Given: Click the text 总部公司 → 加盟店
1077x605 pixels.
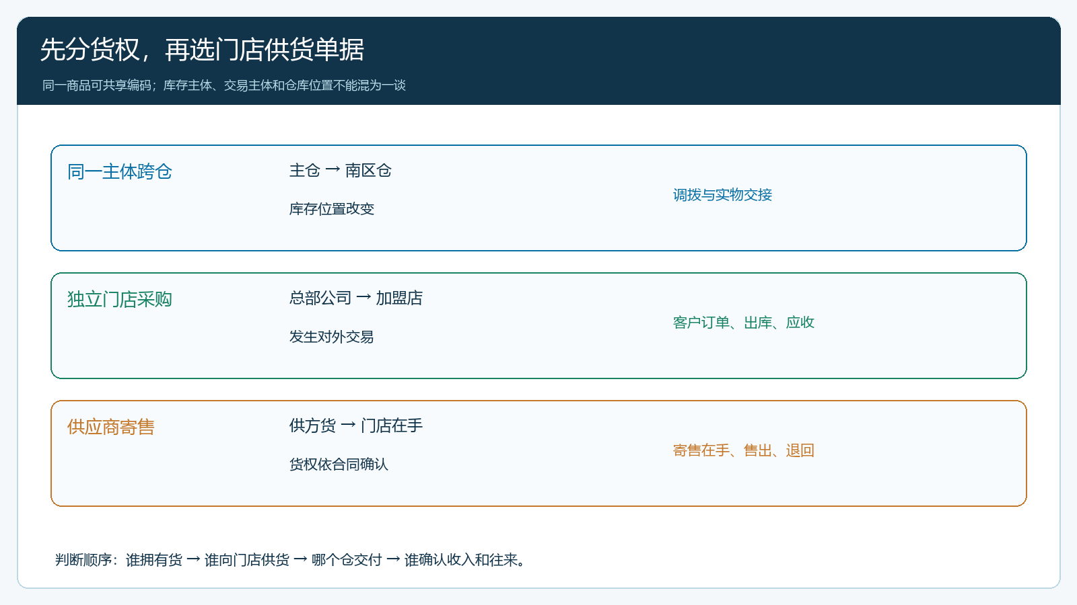Looking at the screenshot, I should click(356, 298).
